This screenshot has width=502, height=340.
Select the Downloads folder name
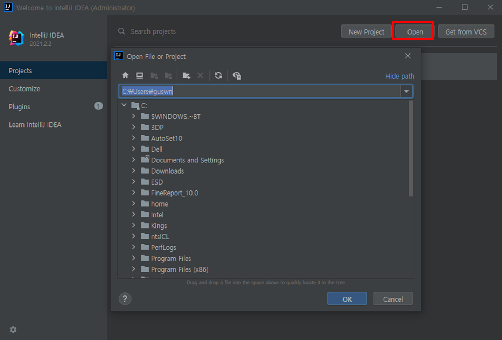167,171
